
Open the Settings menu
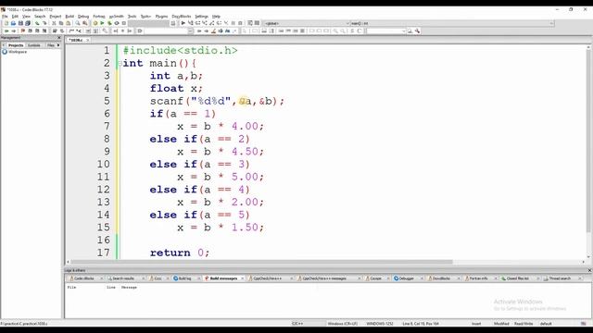(202, 17)
